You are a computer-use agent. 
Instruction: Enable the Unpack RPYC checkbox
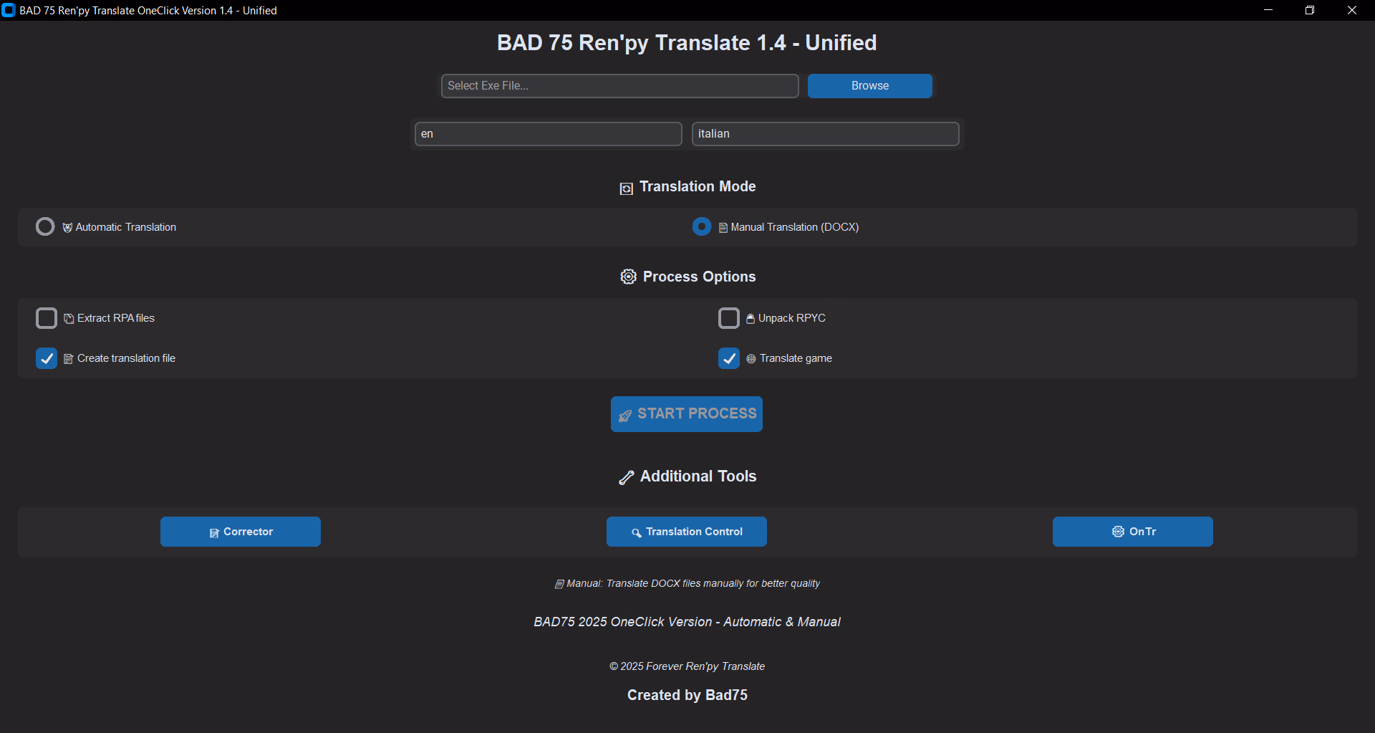click(x=728, y=318)
